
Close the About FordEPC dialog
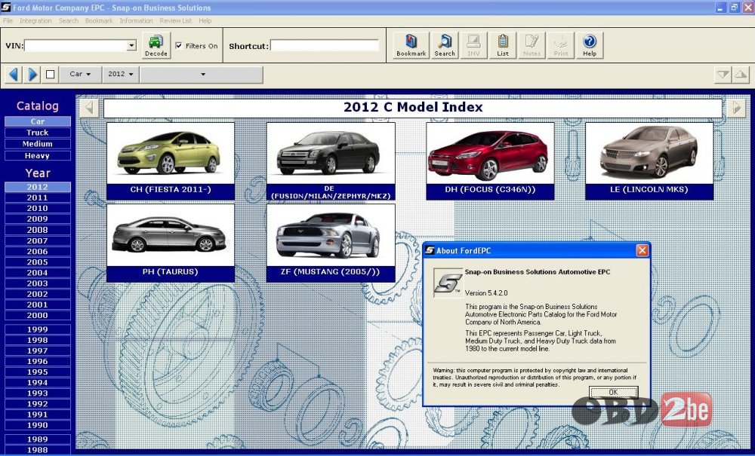642,250
